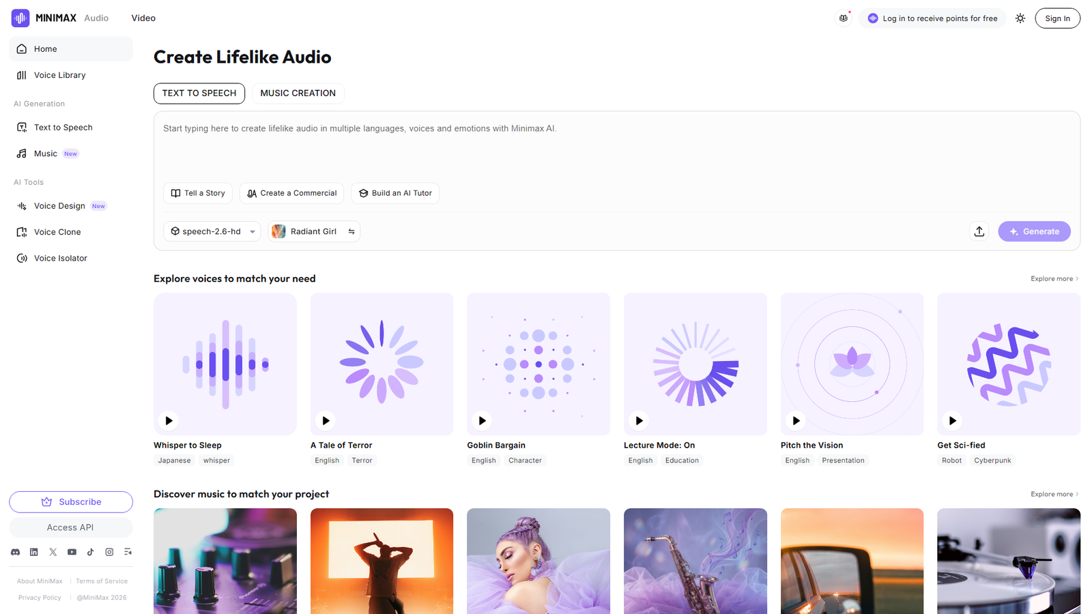Open the Voice Isolator tool
This screenshot has height=614, width=1092.
60,258
